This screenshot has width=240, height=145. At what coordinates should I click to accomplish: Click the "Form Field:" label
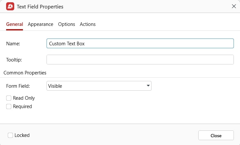click(18, 86)
